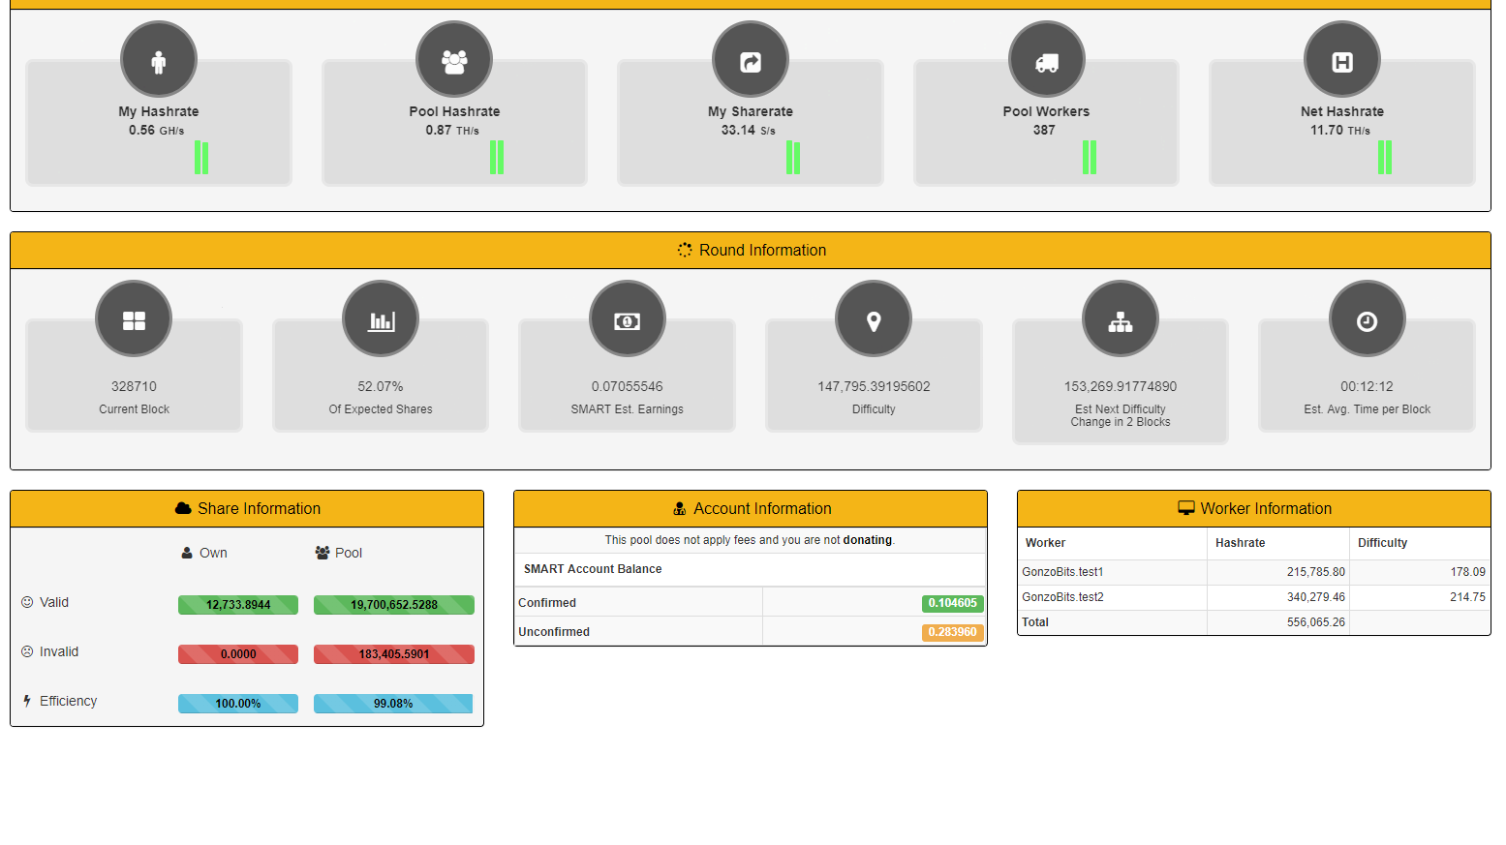
Task: Click the Pool invalid shares red bar
Action: tap(394, 654)
